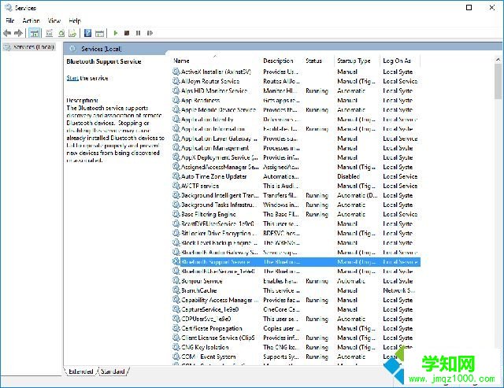This screenshot has height=388, width=504.
Task: Click the Export List toolbar icon
Action: pos(72,33)
